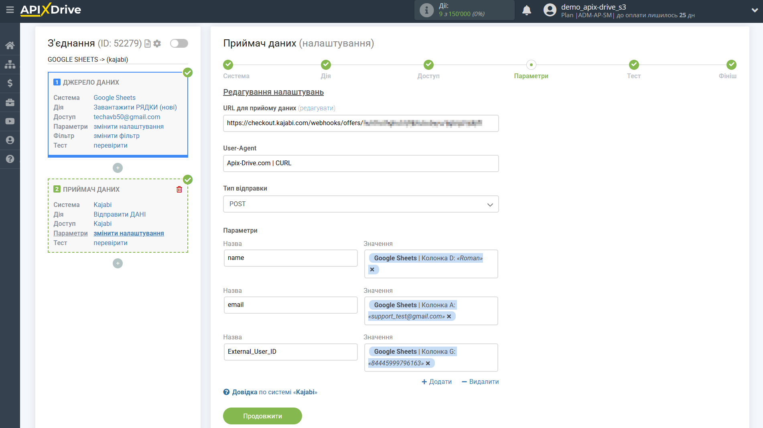Click the Продовжити button
The width and height of the screenshot is (763, 428).
262,416
